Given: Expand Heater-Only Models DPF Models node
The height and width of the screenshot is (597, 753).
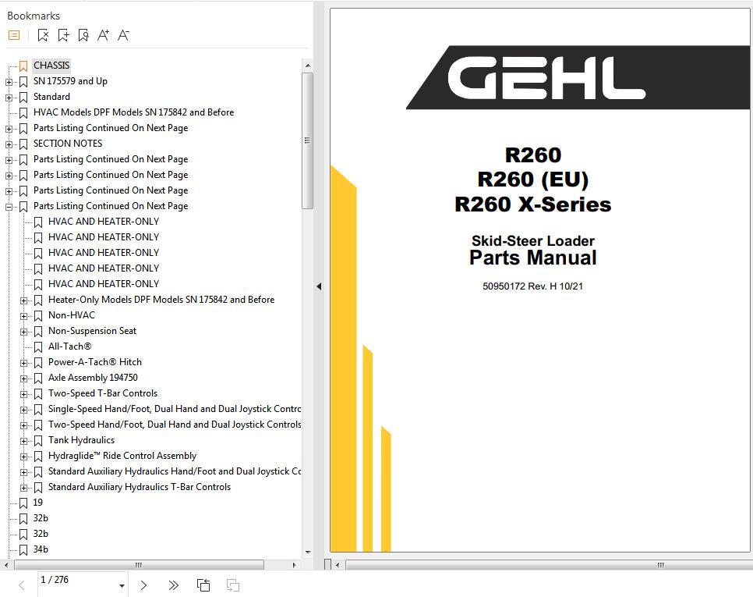Looking at the screenshot, I should pos(23,301).
